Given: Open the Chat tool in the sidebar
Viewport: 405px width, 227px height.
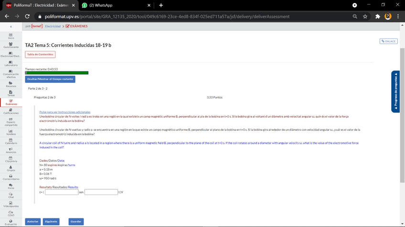Looking at the screenshot, I should coord(11,195).
